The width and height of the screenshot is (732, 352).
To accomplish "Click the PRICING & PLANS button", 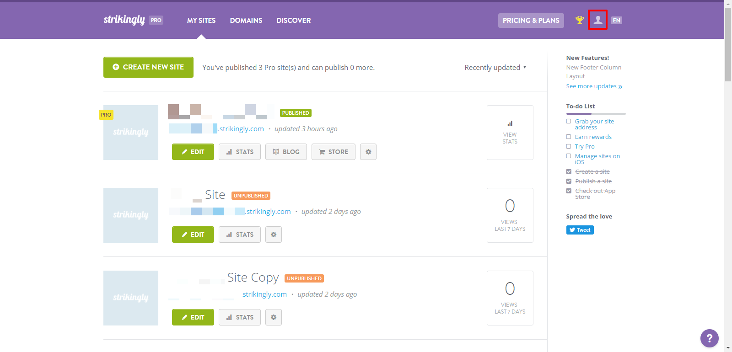I will pos(531,20).
